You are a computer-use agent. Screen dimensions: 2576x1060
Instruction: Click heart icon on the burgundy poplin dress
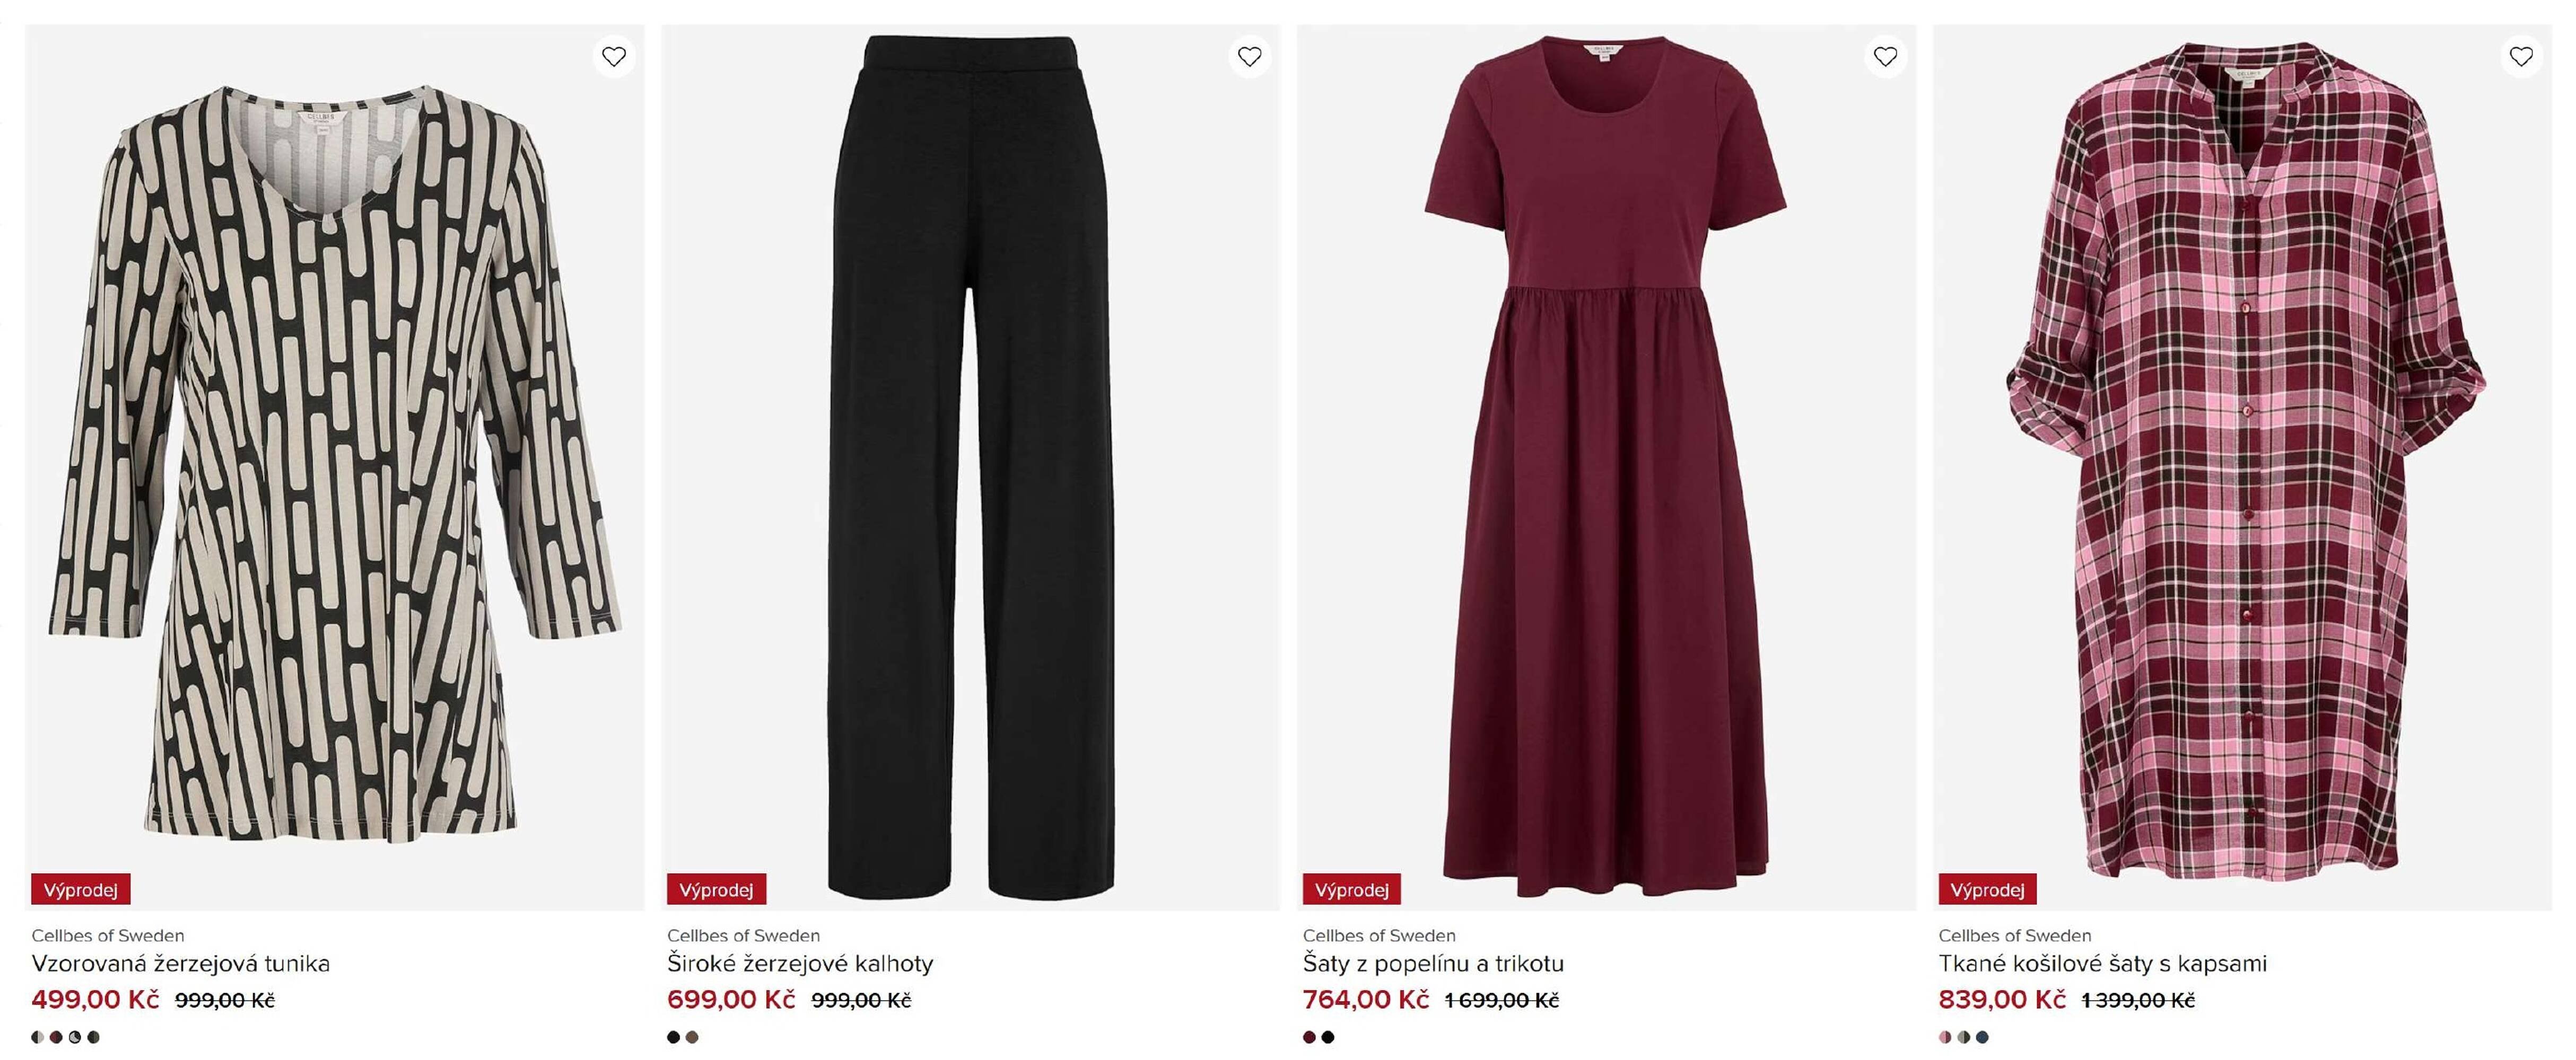point(1885,57)
